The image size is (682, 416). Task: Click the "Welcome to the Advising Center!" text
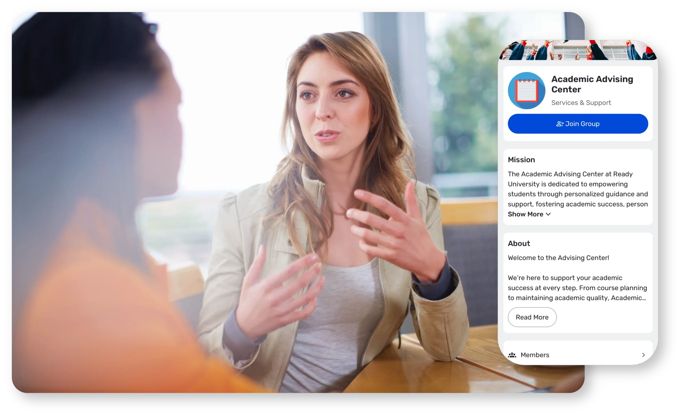tap(558, 258)
